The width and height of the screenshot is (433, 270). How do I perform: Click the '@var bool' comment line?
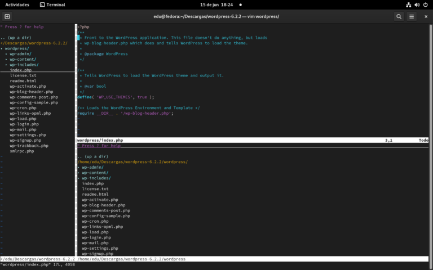(93, 86)
